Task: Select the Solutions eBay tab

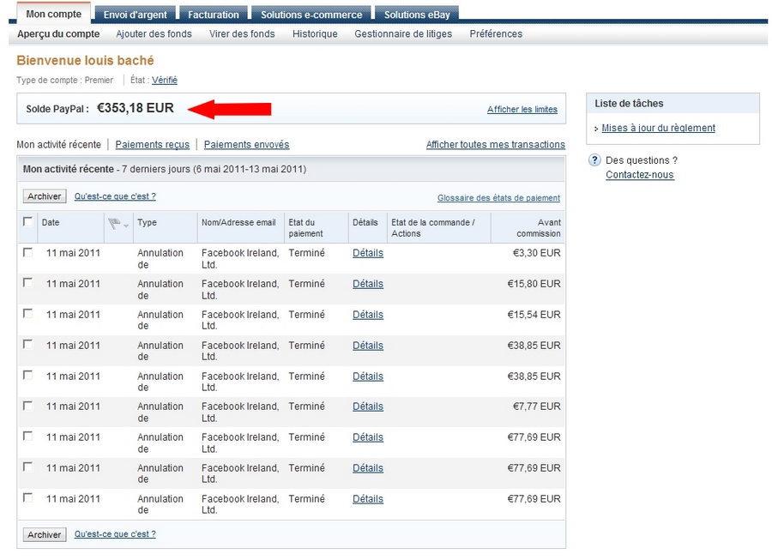Action: tap(417, 14)
